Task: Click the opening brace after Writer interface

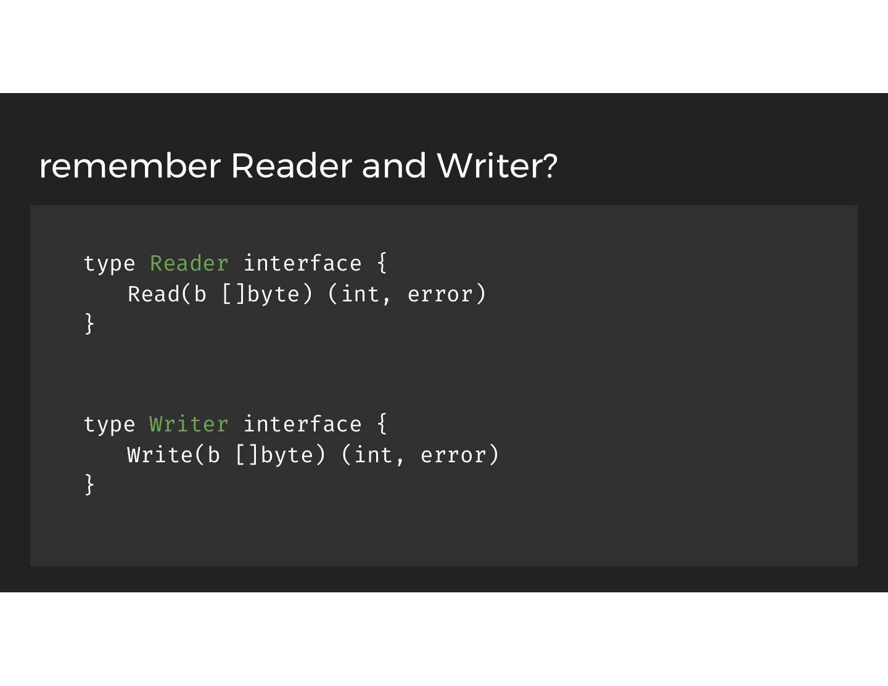Action: [382, 424]
